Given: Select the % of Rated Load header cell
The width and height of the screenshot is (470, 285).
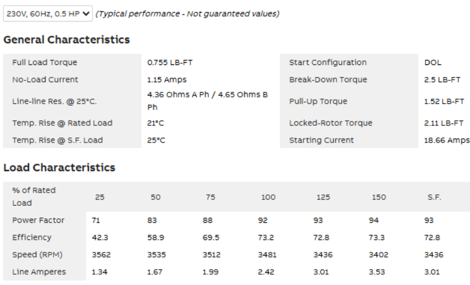Looking at the screenshot, I should click(x=34, y=197).
